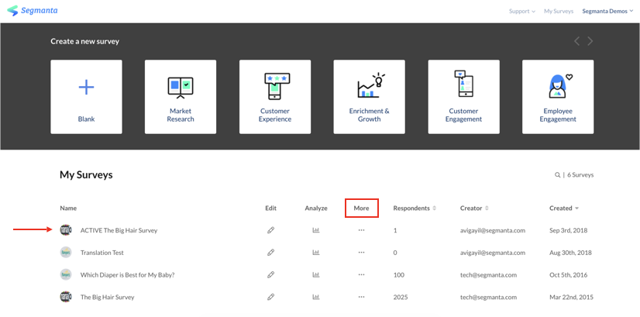The image size is (640, 317).
Task: Analyze The Big Hair Survey from tech@segmanta.com
Action: point(316,297)
